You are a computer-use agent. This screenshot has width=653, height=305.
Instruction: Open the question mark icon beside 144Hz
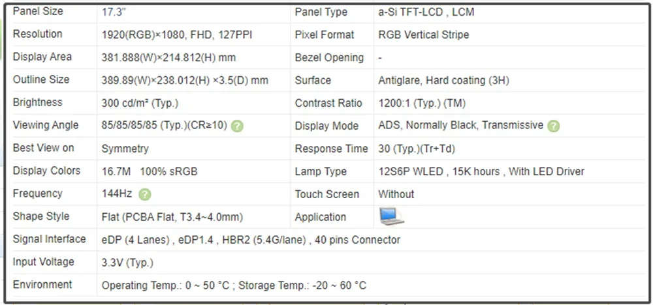click(144, 194)
